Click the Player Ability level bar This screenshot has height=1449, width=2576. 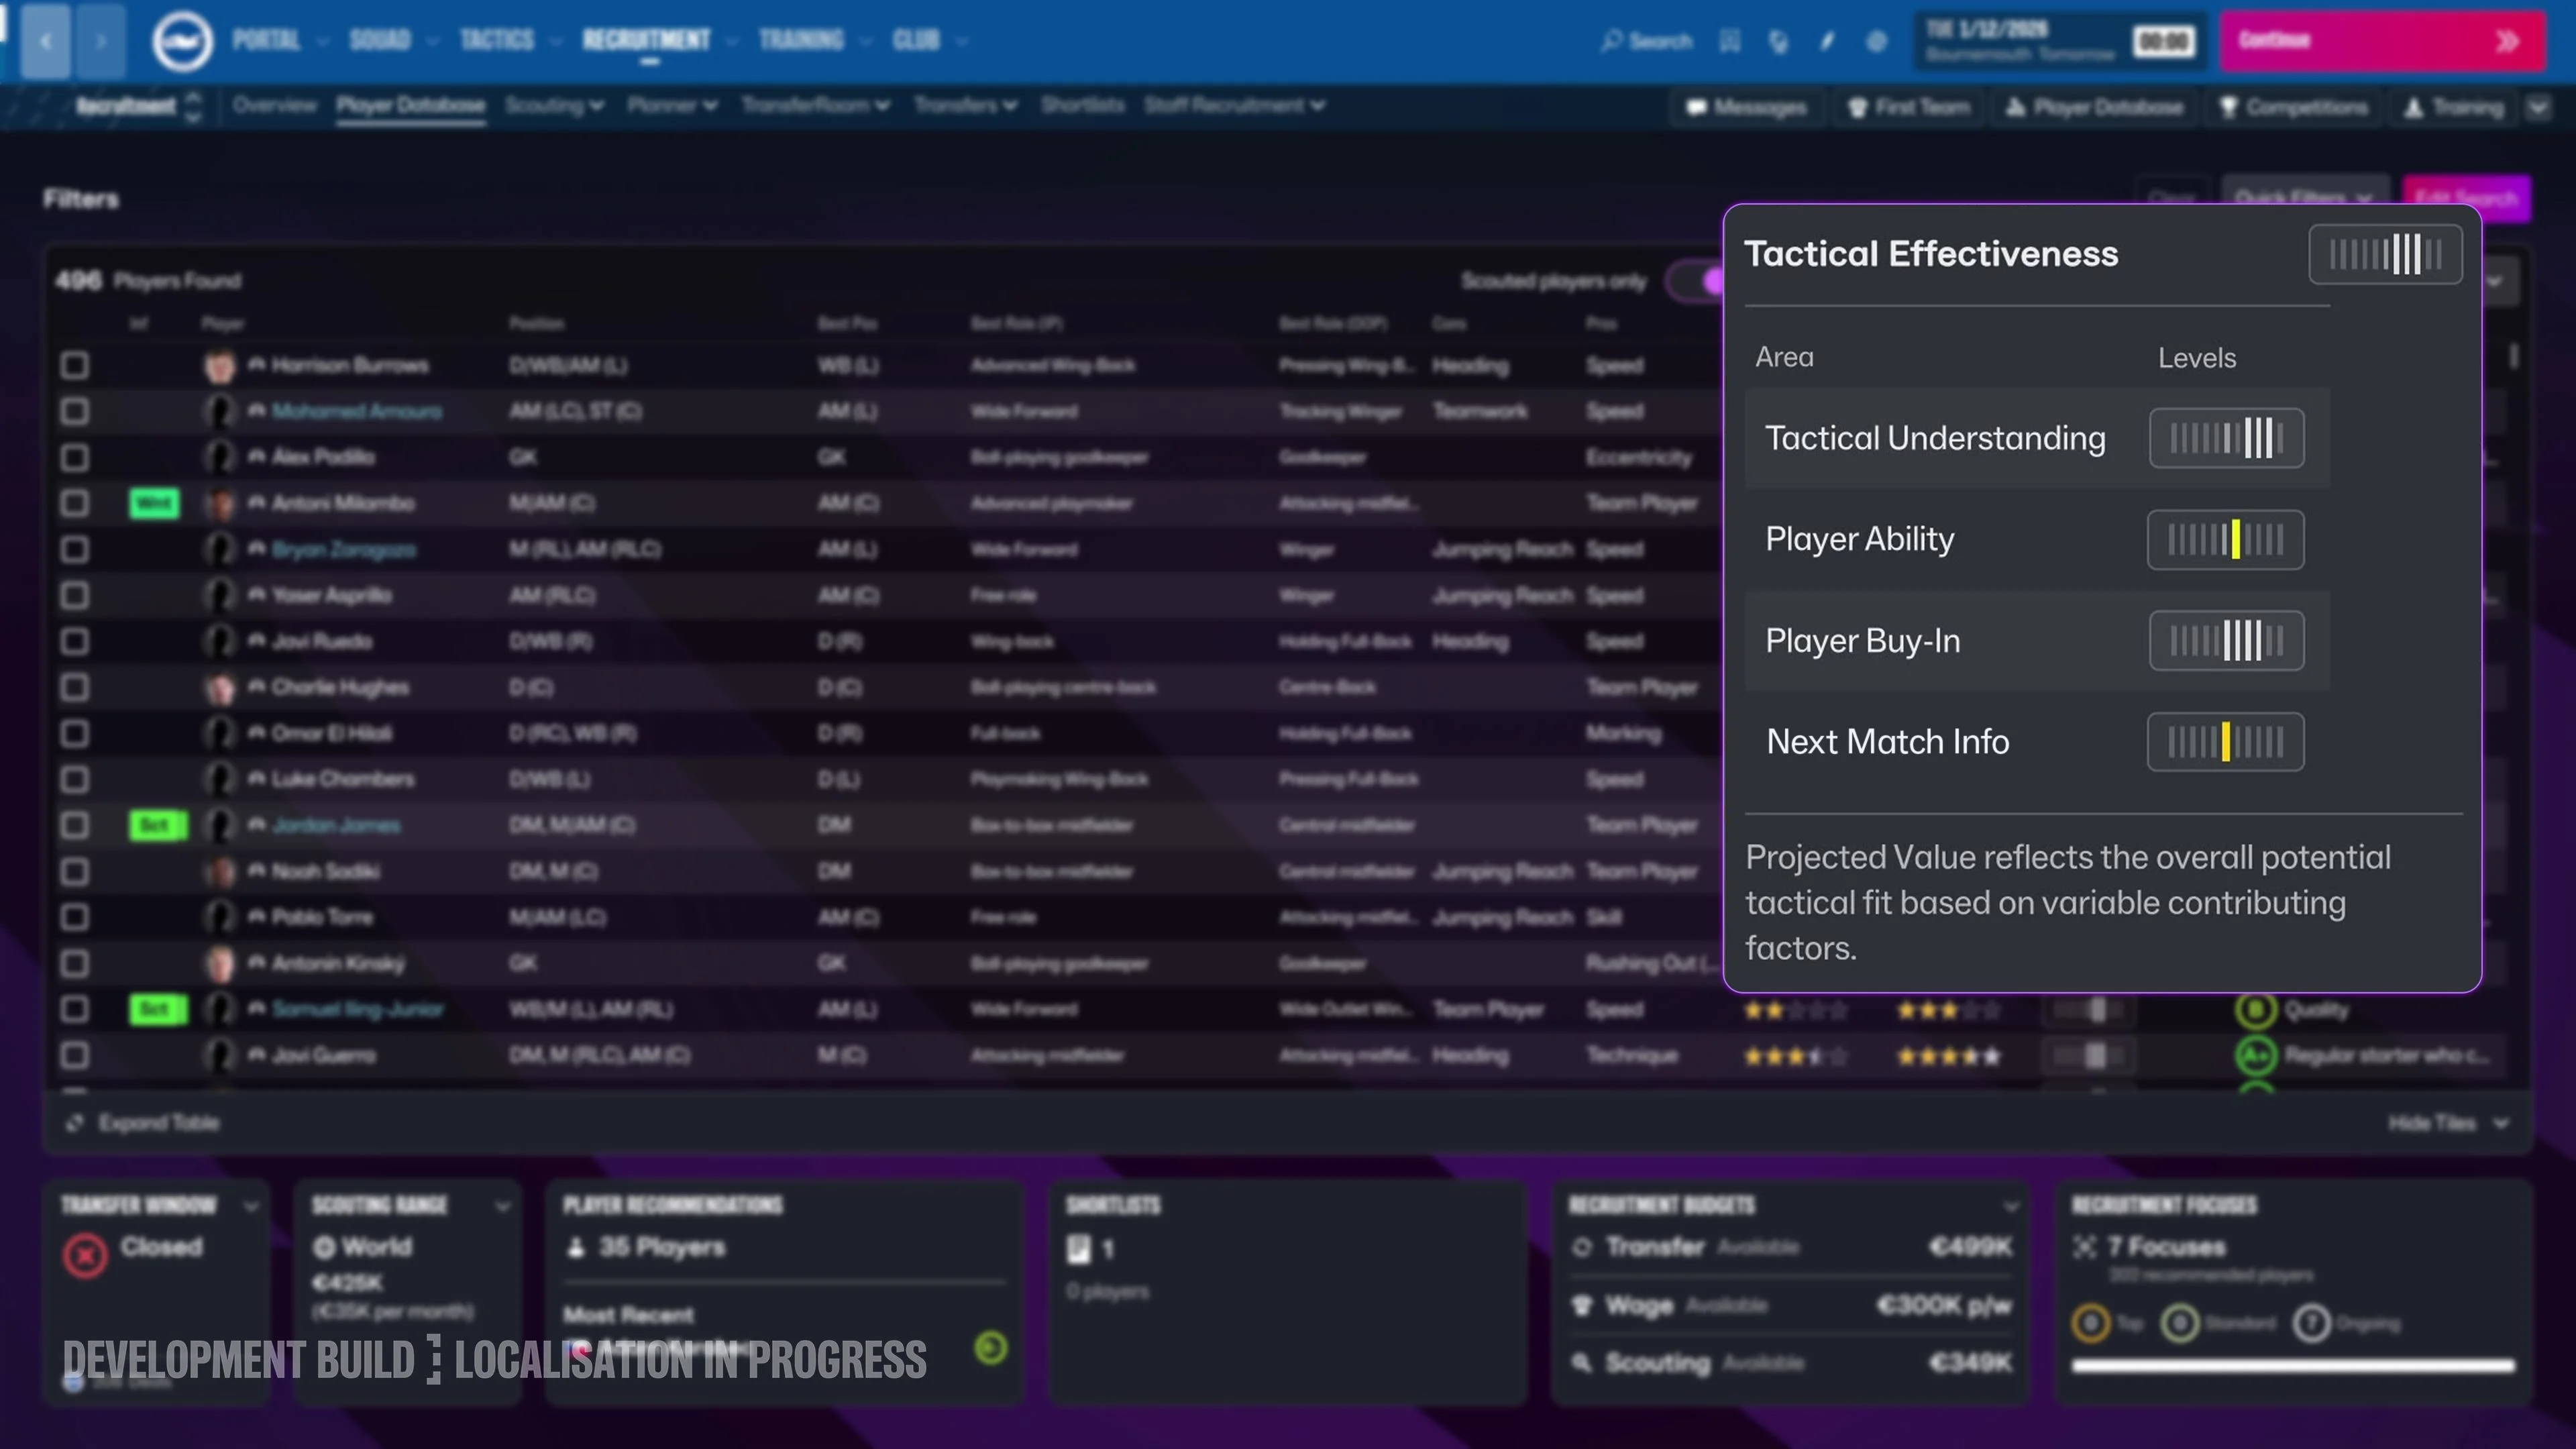[x=2225, y=540]
